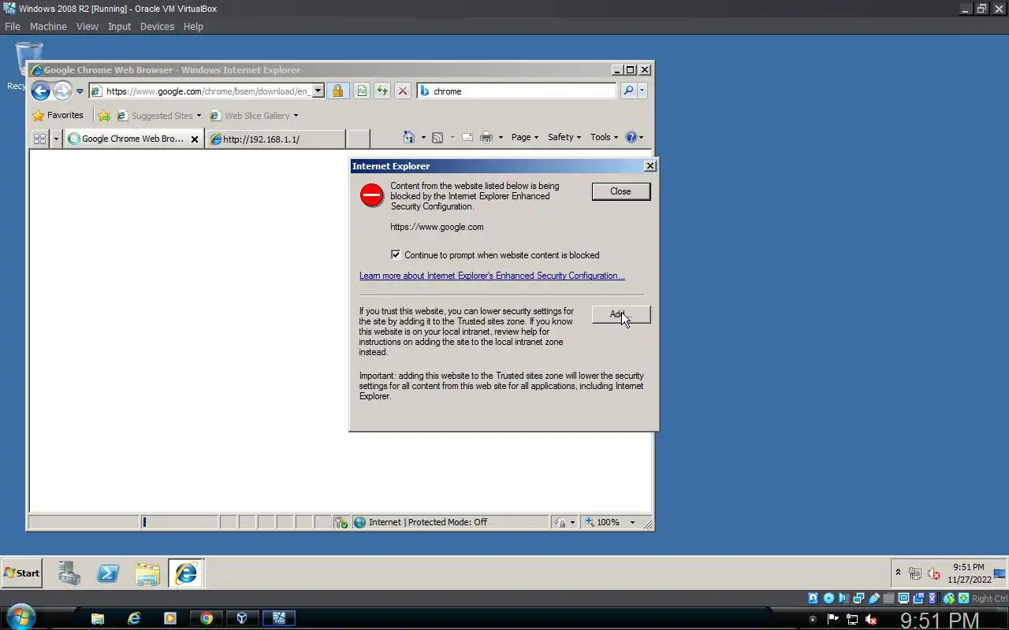Click the Compatibility View icon

(x=362, y=91)
